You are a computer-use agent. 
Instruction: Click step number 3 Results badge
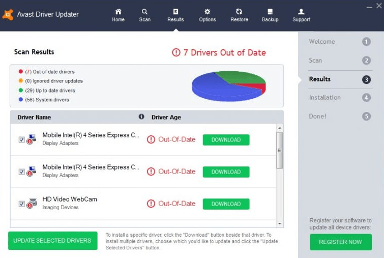(x=366, y=79)
